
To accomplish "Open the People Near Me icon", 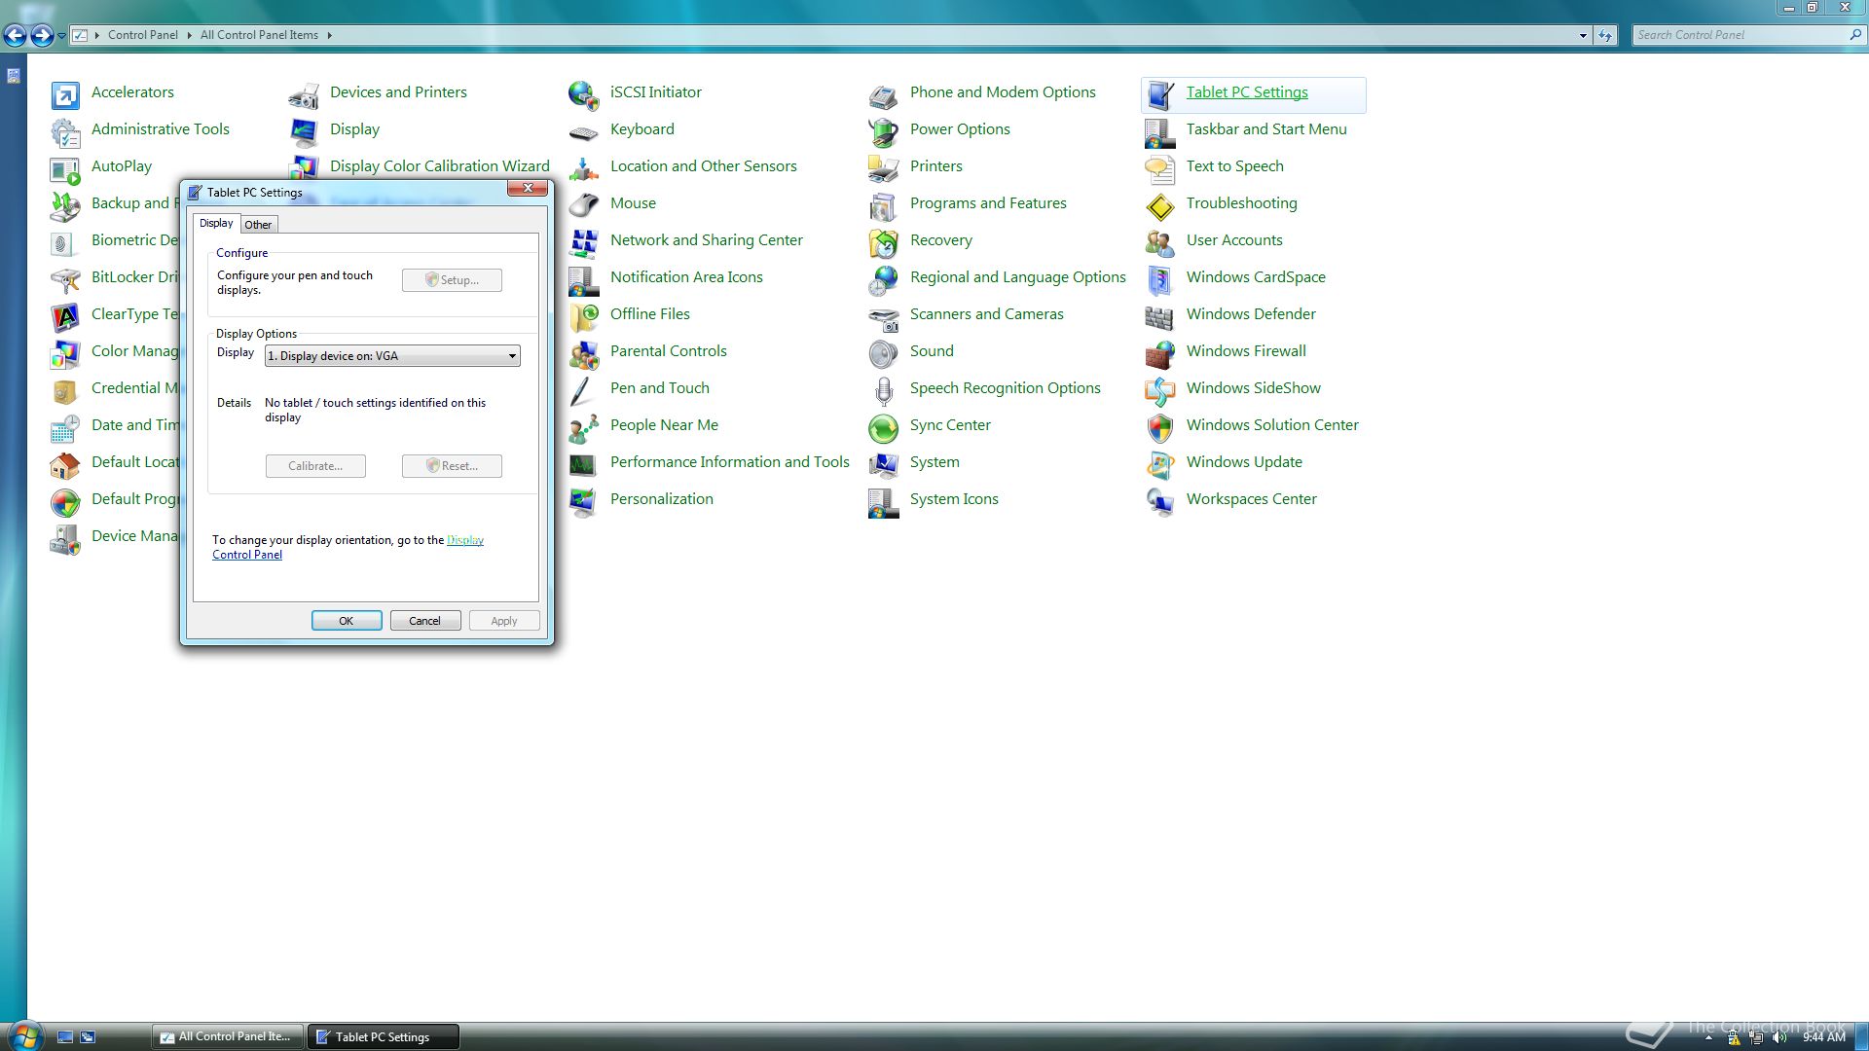I will point(584,427).
